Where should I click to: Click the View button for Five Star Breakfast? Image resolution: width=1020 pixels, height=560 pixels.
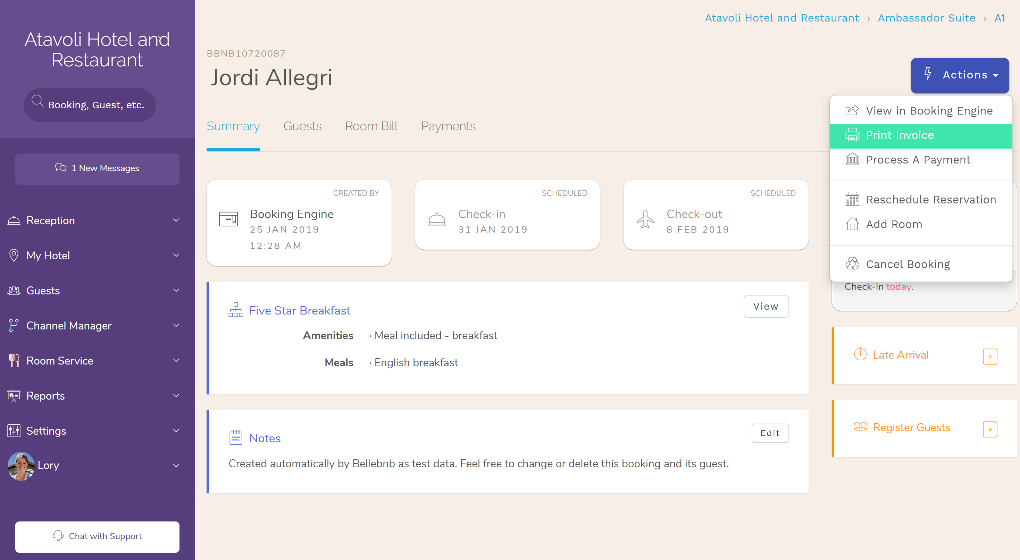pyautogui.click(x=766, y=306)
